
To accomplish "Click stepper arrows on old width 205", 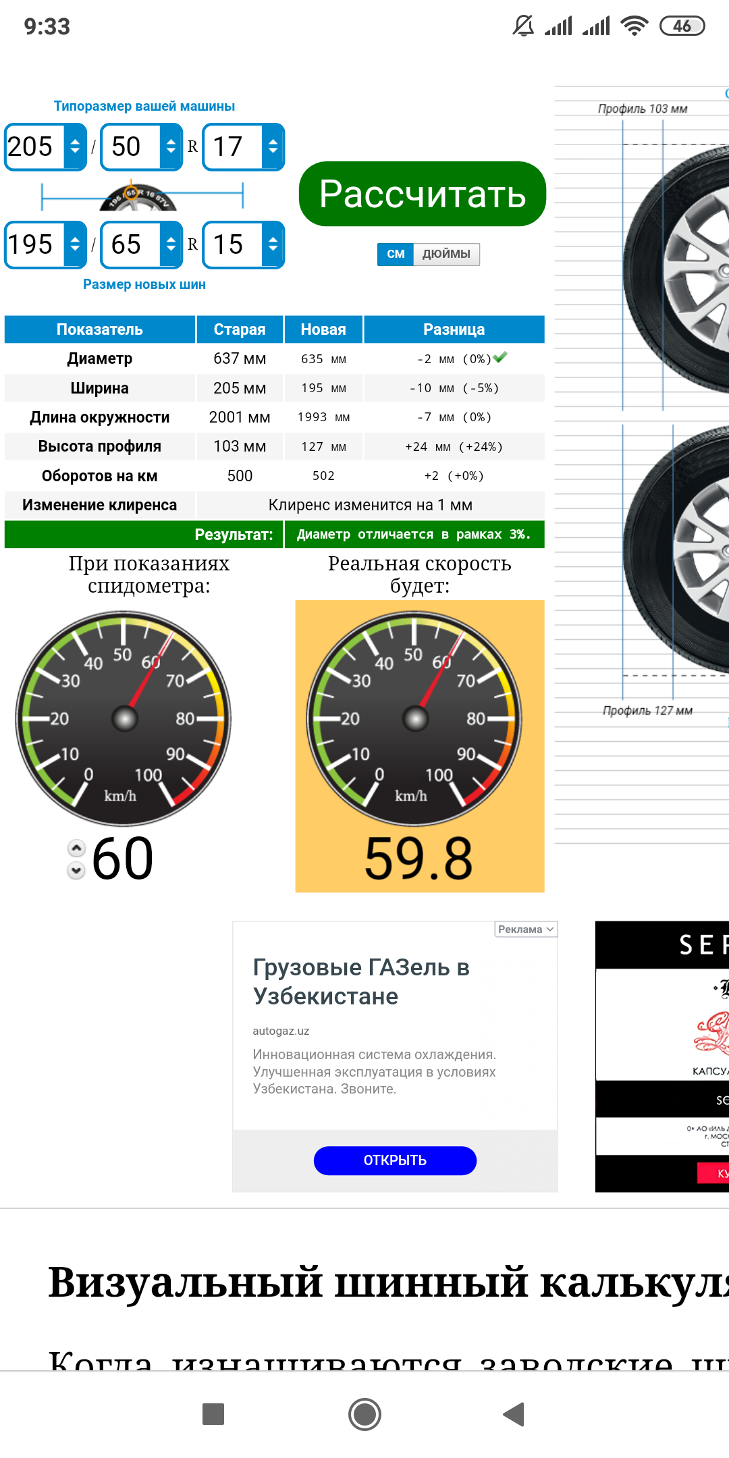I will [x=75, y=146].
